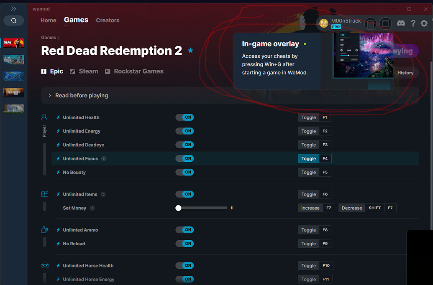Screen dimensions: 433x285
Task: Open help via the question mark icon
Action: (413, 23)
